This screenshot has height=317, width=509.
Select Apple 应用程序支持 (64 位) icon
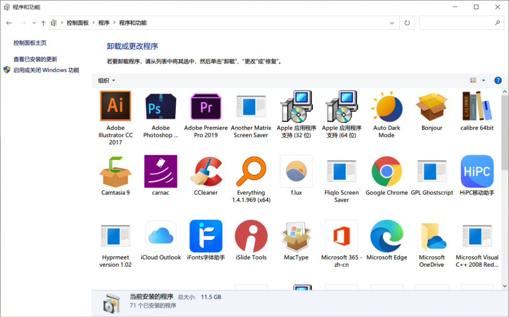(342, 106)
